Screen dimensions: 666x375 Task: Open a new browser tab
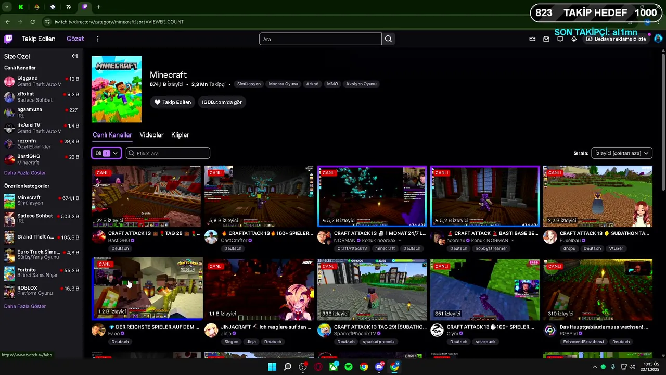[98, 7]
